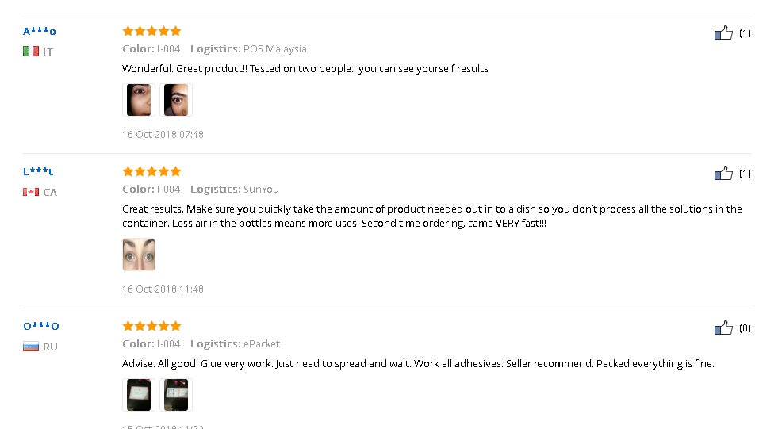Open the eyes photo in L***t's review
Screen dimensions: 778x429
139,255
